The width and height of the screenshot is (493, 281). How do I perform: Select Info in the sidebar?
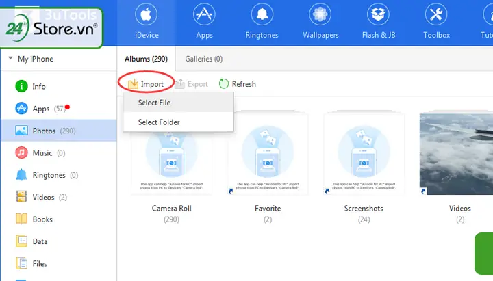pyautogui.click(x=58, y=86)
